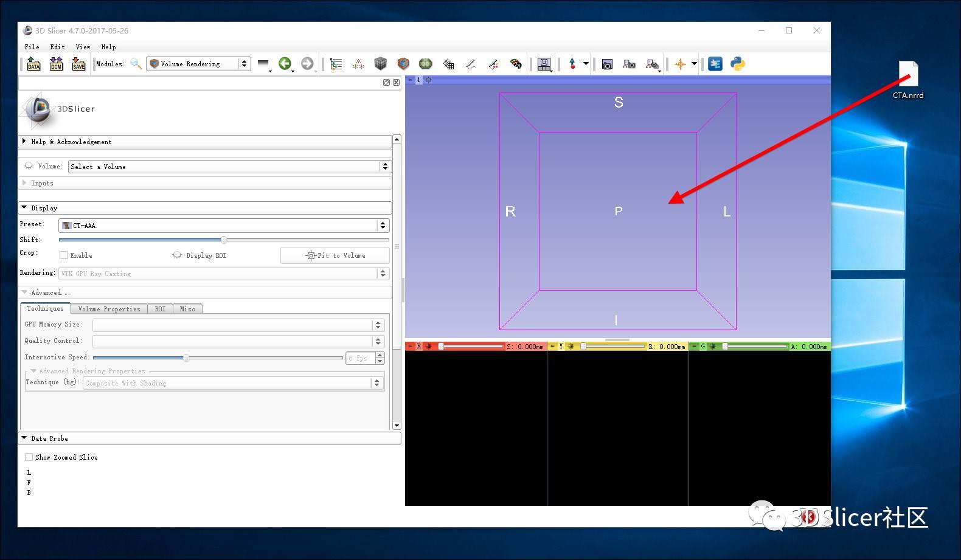The width and height of the screenshot is (961, 560).
Task: Click the 3D view pin icon
Action: (410, 80)
